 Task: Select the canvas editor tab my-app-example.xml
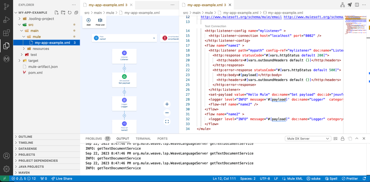pos(108,5)
